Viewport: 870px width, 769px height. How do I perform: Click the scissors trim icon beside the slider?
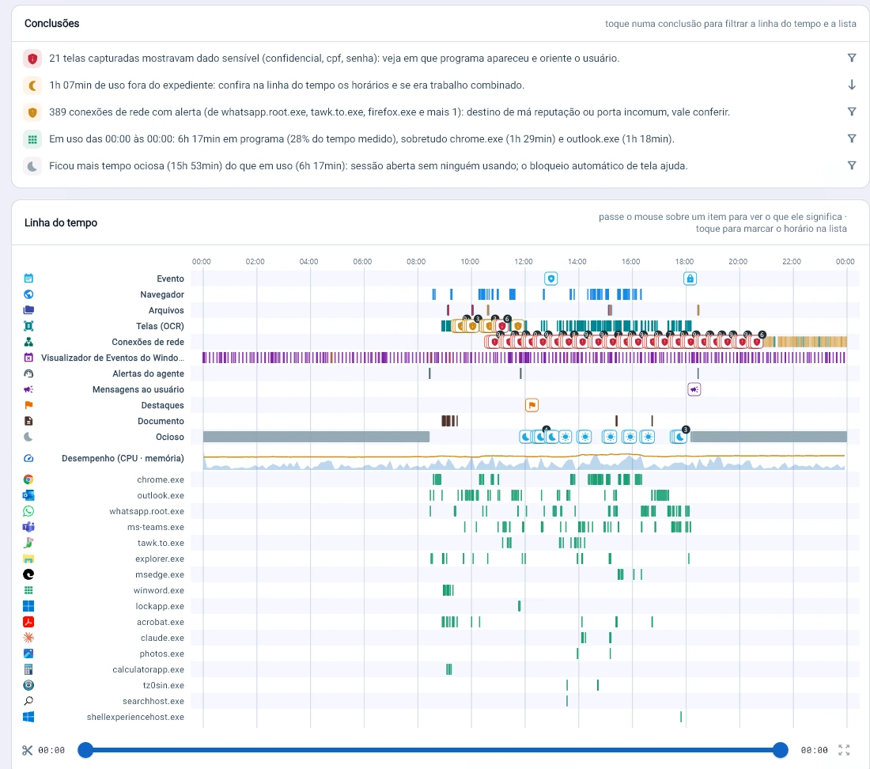pyautogui.click(x=27, y=750)
